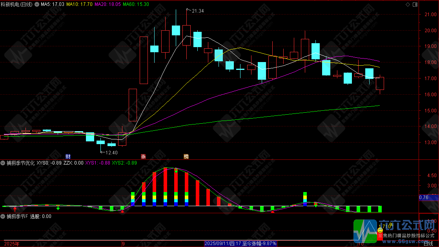Viewport: 439px width, 247px height.
Task: Click the orange 榜 marker icon
Action: (x=186, y=156)
